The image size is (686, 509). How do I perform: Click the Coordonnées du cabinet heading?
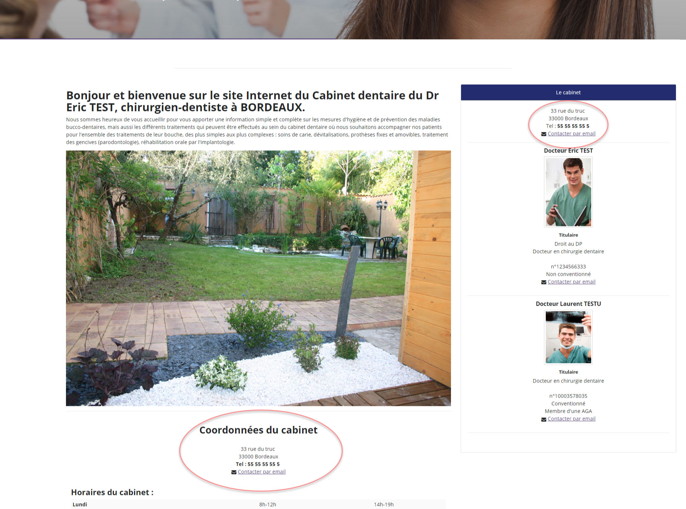[x=258, y=430]
